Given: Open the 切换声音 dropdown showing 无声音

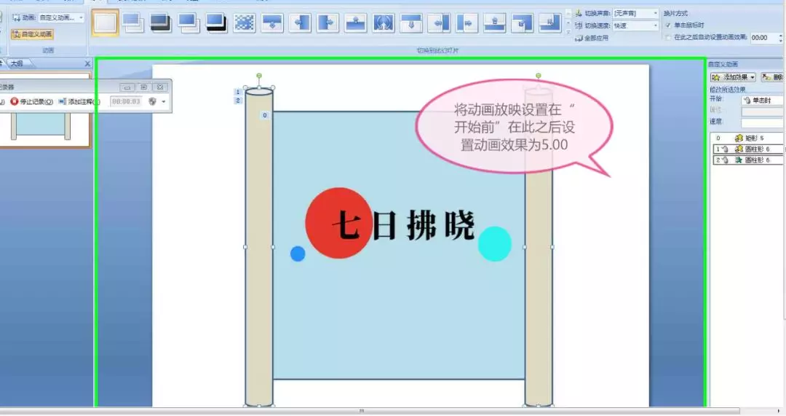Looking at the screenshot, I should [x=635, y=13].
